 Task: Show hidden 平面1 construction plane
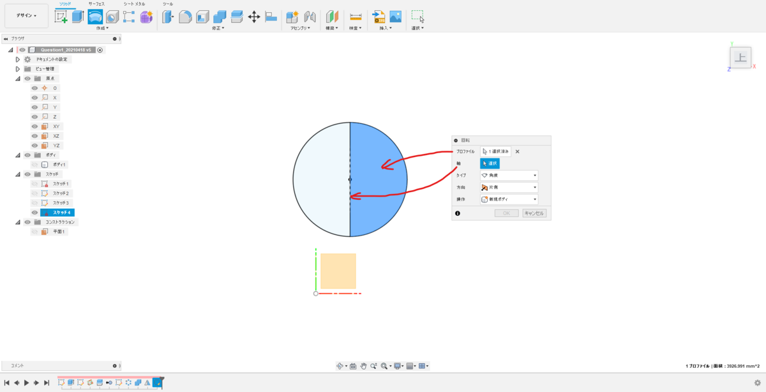click(x=34, y=232)
